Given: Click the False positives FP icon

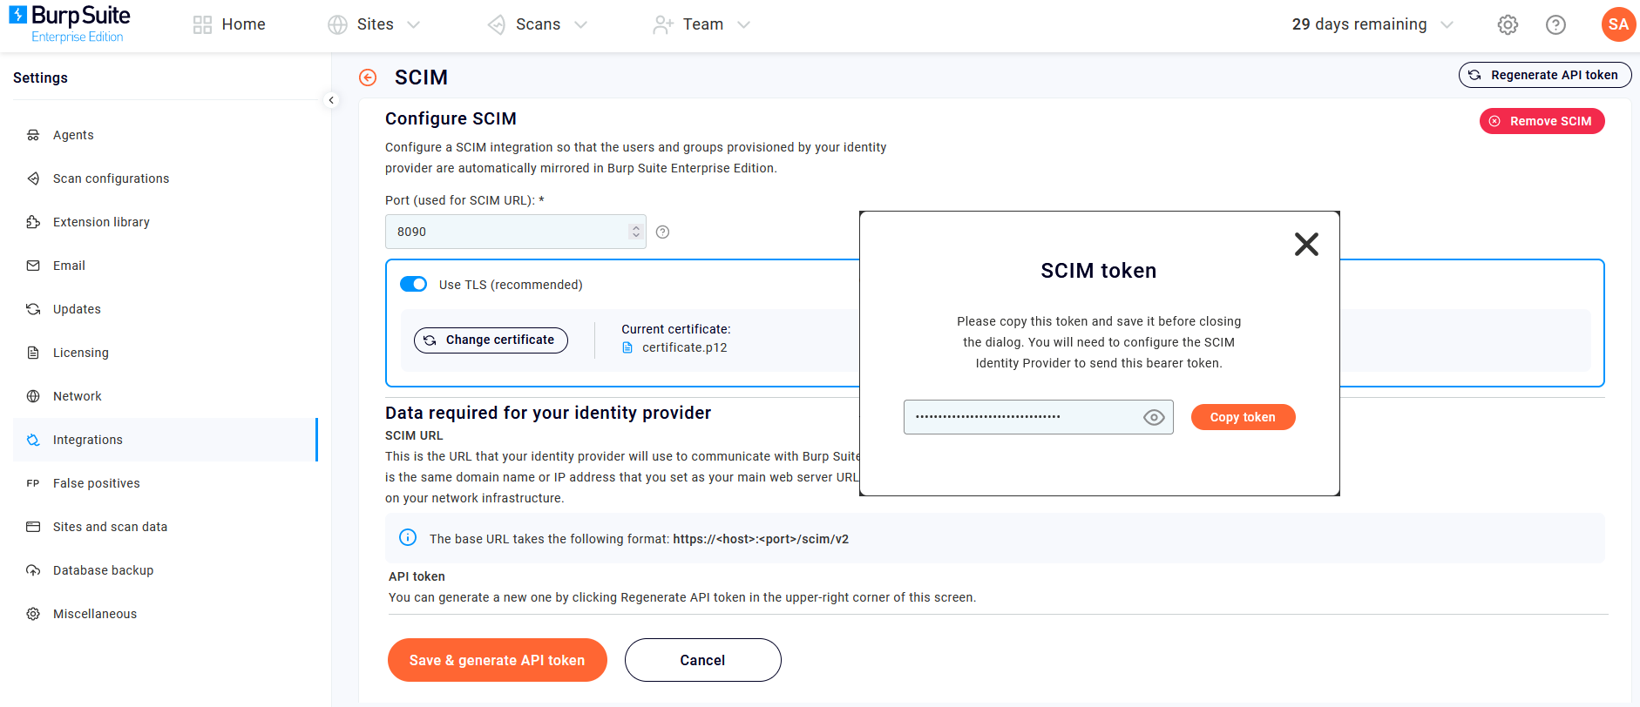Looking at the screenshot, I should (33, 483).
